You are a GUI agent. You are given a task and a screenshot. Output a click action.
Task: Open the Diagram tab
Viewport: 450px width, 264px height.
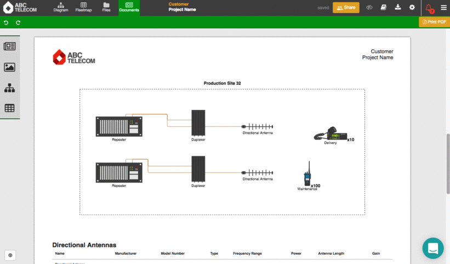tap(60, 8)
